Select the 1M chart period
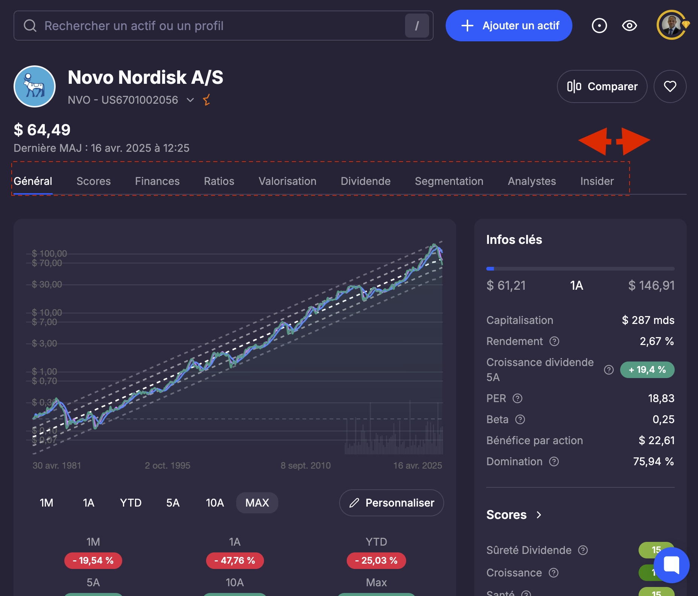 coord(47,503)
